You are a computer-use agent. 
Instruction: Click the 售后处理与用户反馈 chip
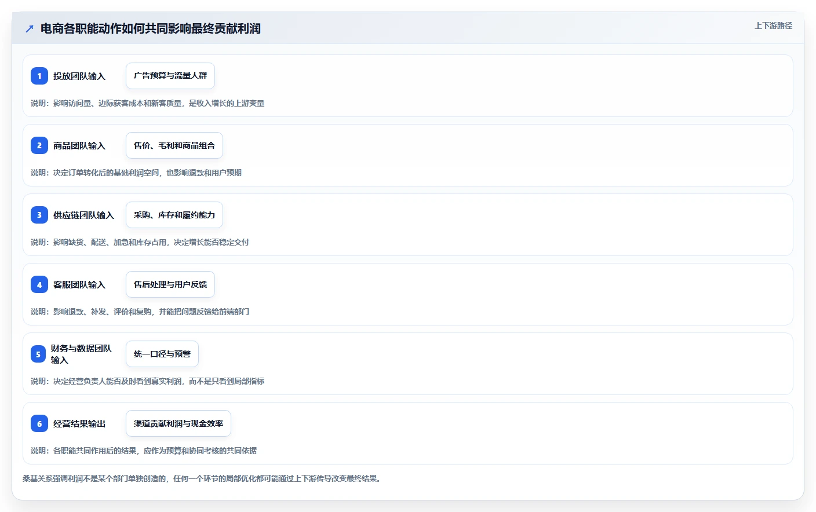pyautogui.click(x=170, y=284)
